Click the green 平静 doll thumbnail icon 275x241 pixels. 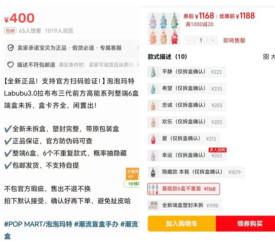pyautogui.click(x=153, y=72)
